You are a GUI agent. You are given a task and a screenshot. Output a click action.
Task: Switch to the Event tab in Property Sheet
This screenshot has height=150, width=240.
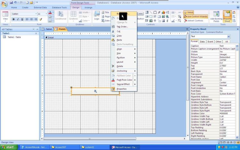(210, 42)
